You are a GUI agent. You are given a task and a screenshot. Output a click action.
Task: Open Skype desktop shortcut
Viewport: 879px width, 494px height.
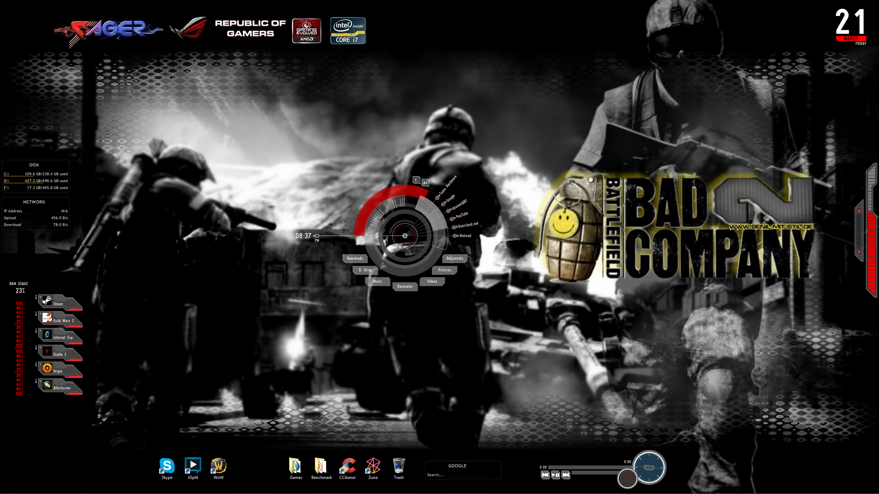tap(167, 467)
